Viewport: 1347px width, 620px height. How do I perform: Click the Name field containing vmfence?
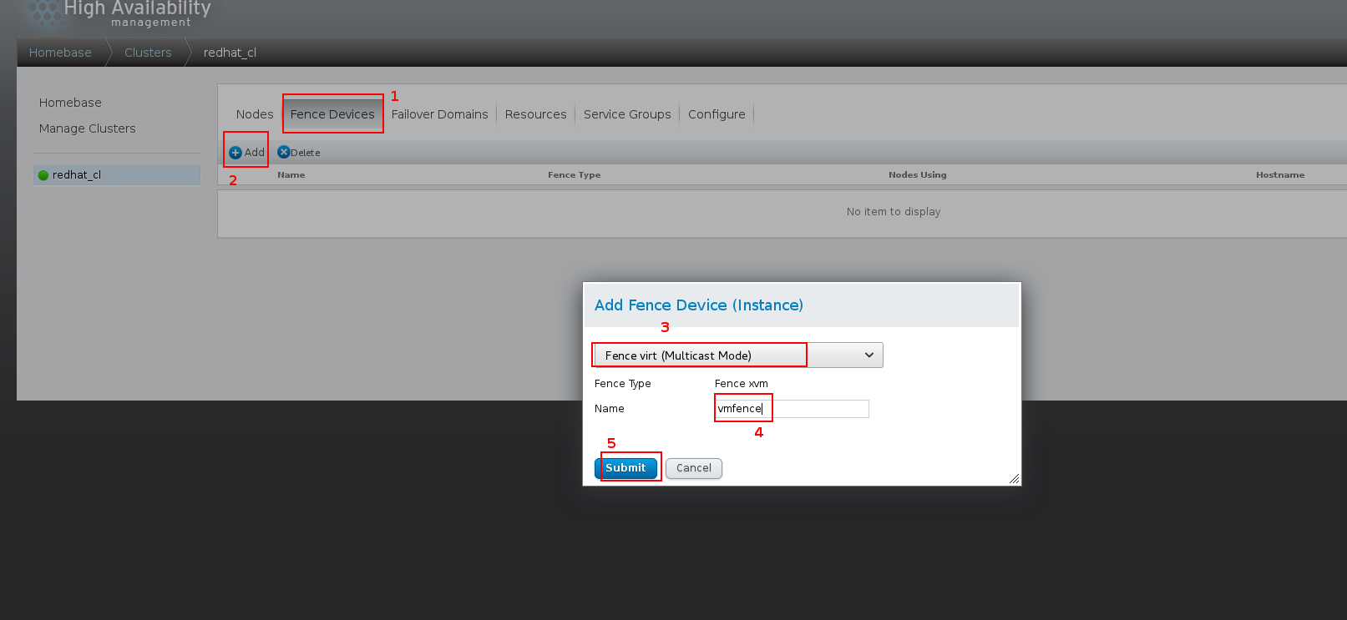tap(792, 409)
